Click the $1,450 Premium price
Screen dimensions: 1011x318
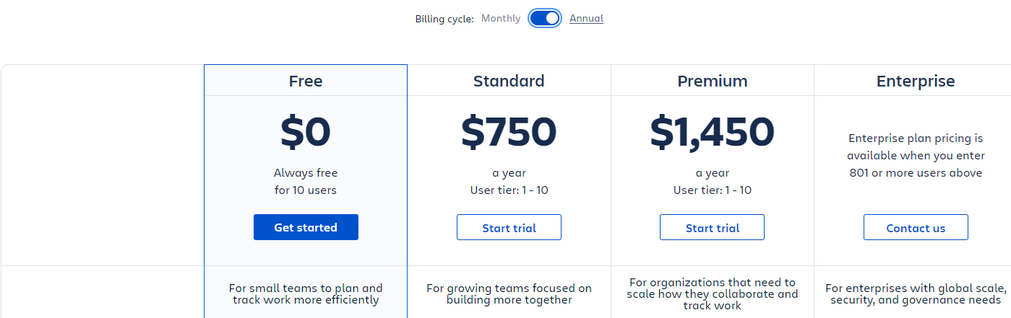[713, 131]
